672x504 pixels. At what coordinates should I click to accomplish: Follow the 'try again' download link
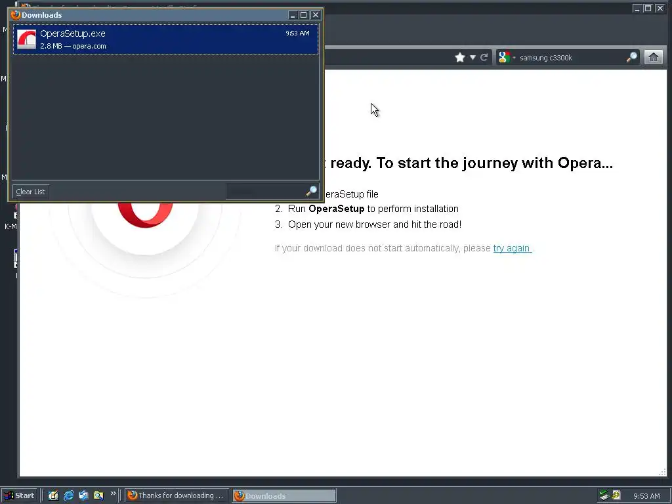click(512, 248)
